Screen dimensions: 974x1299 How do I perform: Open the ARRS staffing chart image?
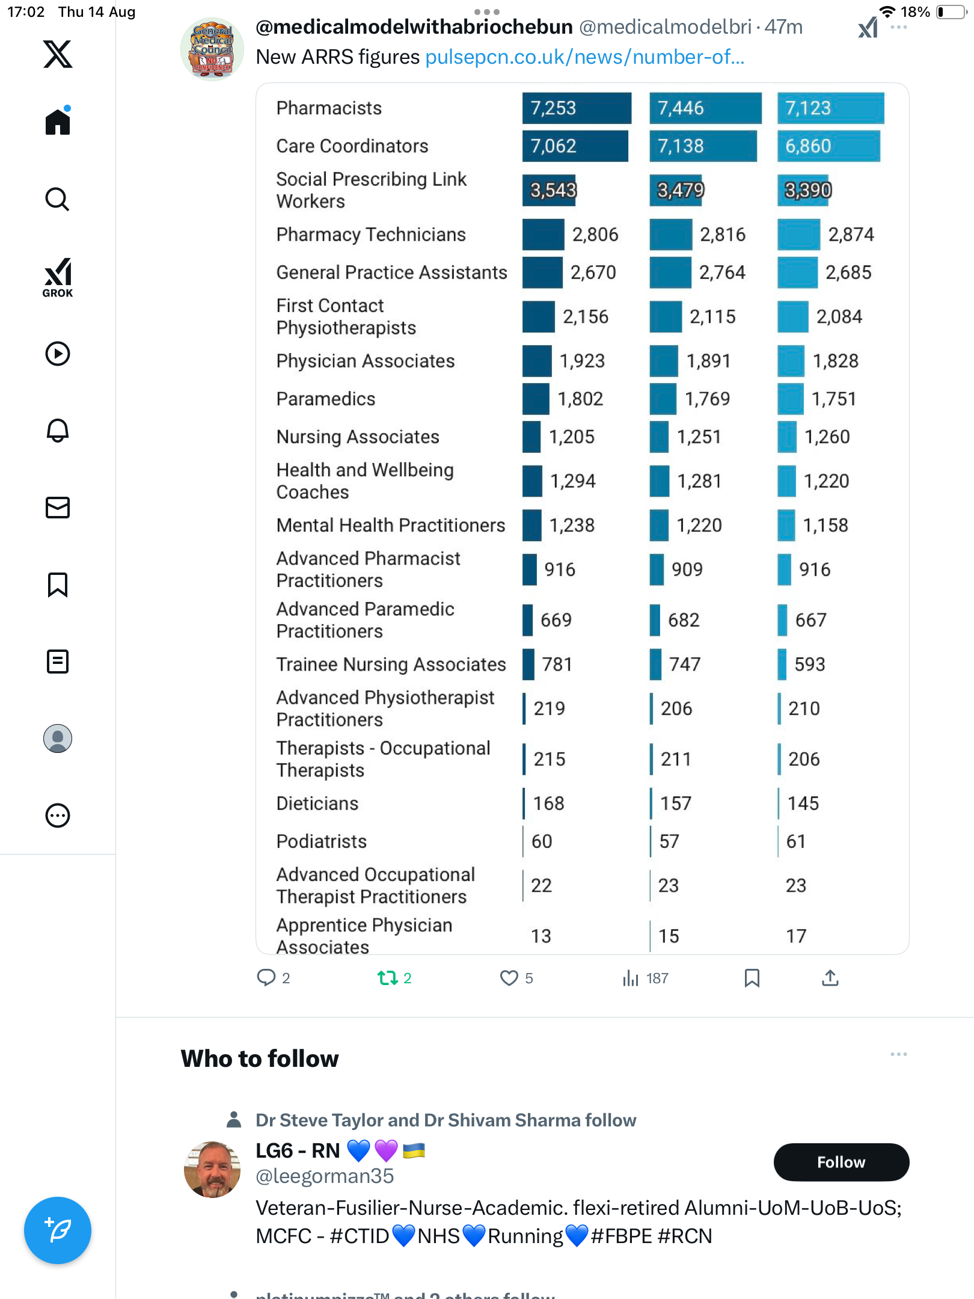pyautogui.click(x=582, y=518)
